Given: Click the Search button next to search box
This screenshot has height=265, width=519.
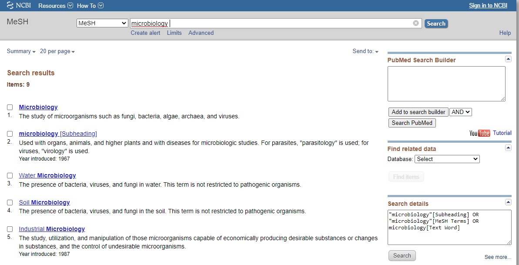Looking at the screenshot, I should 436,23.
